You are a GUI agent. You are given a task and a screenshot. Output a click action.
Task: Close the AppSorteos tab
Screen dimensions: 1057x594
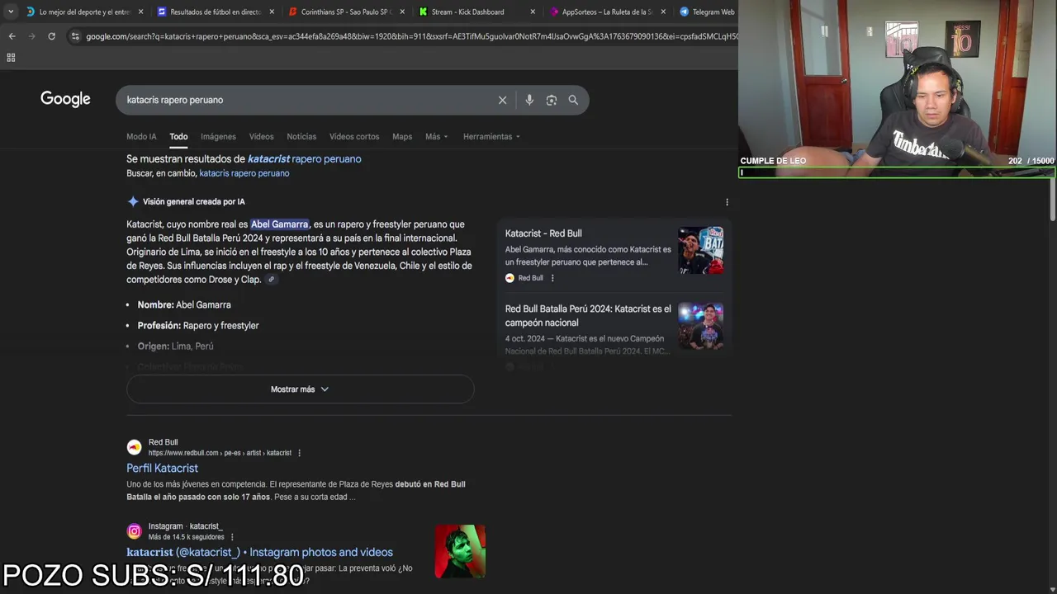coord(663,12)
